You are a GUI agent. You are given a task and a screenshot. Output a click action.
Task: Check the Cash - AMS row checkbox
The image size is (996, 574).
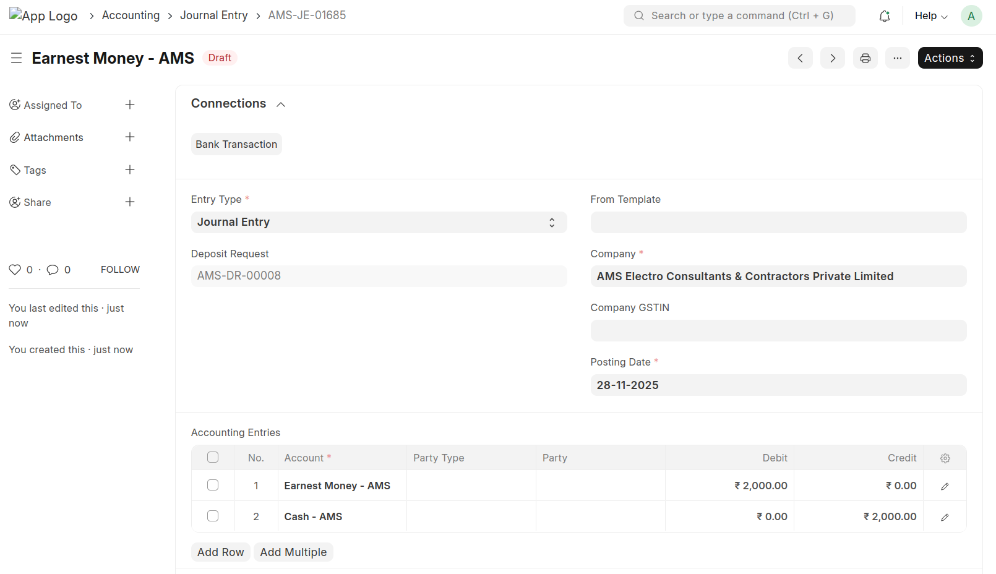click(x=213, y=516)
